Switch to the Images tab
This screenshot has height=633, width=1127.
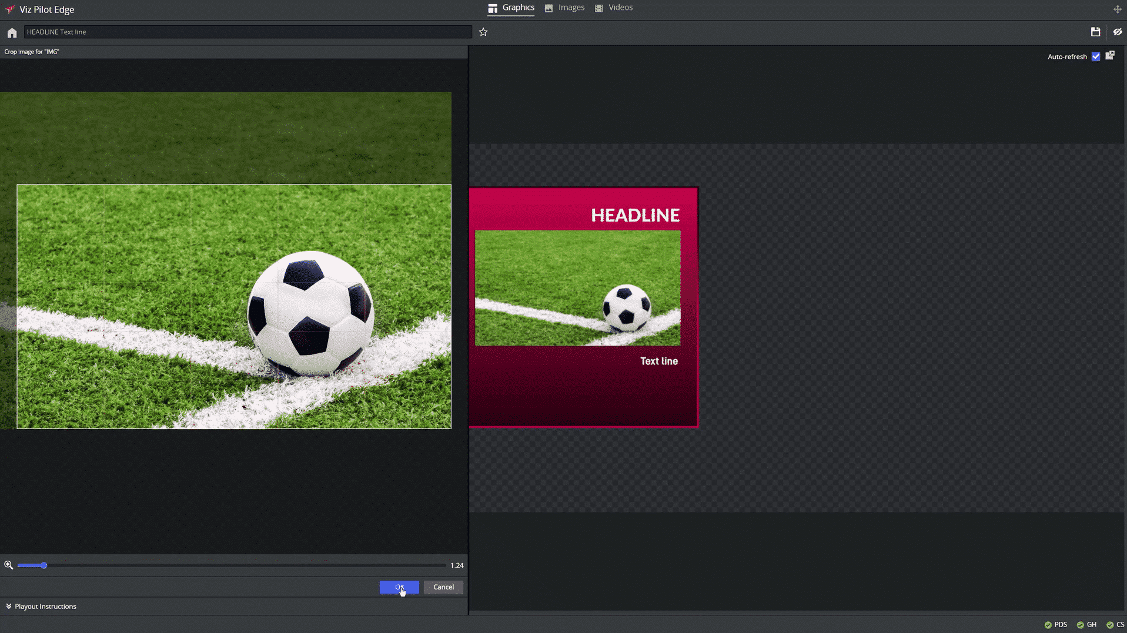point(564,8)
